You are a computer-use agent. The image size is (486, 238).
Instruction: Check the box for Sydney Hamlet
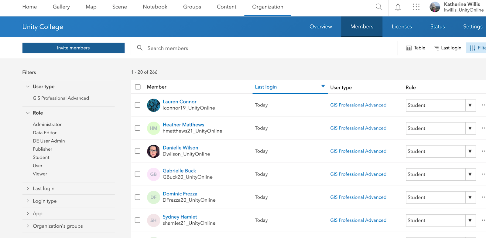point(138,220)
